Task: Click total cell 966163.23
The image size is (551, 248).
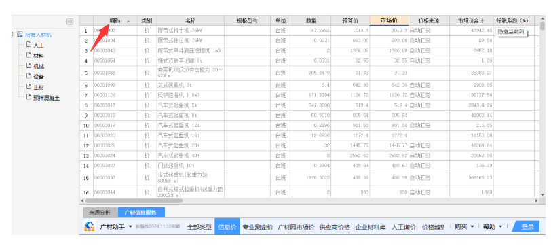Action: click(471, 177)
